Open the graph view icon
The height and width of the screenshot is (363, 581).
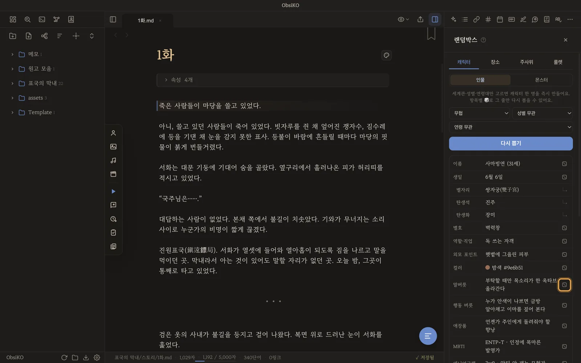57,20
